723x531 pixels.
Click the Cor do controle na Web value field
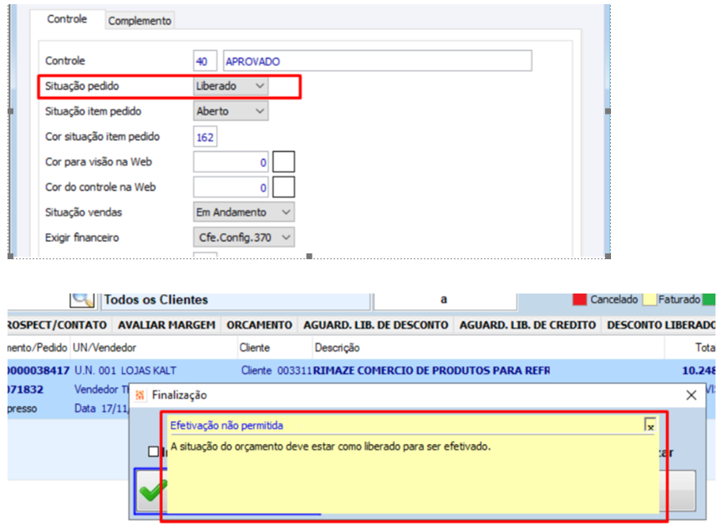(x=231, y=187)
